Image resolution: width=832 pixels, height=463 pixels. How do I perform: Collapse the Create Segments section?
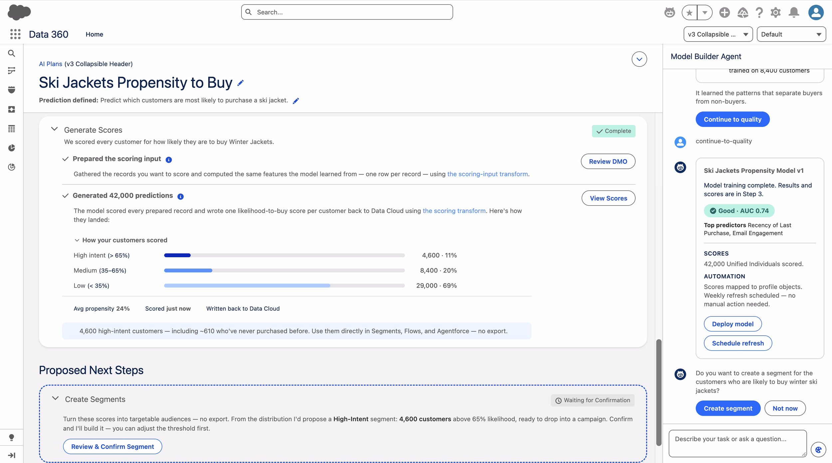(x=55, y=398)
